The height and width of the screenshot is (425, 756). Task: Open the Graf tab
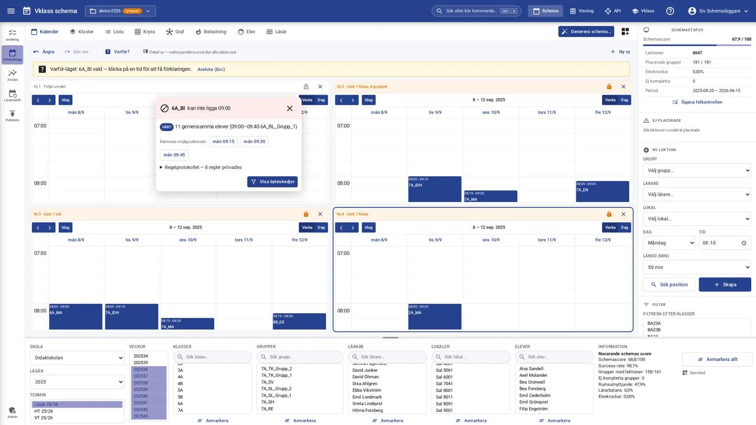(175, 31)
